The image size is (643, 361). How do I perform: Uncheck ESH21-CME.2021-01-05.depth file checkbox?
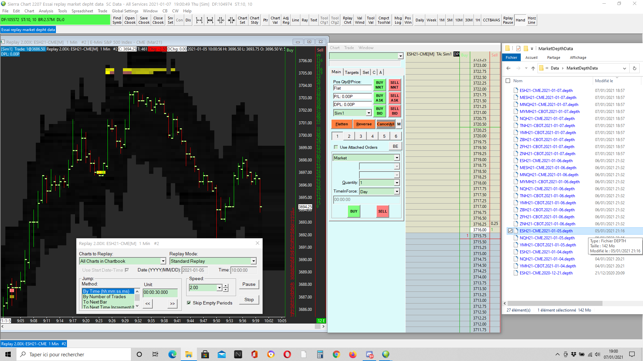tap(510, 231)
